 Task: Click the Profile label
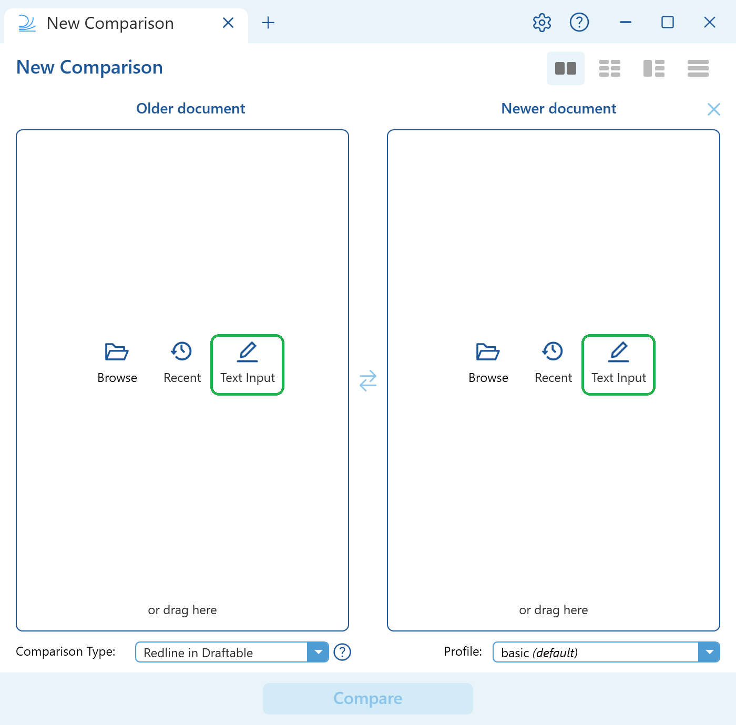(463, 651)
